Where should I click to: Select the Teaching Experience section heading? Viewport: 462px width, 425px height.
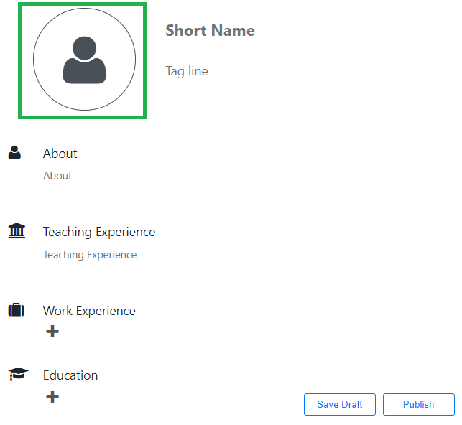99,232
